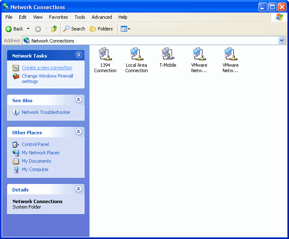Go to Control Panel link
Image resolution: width=289 pixels, height=239 pixels.
35,144
